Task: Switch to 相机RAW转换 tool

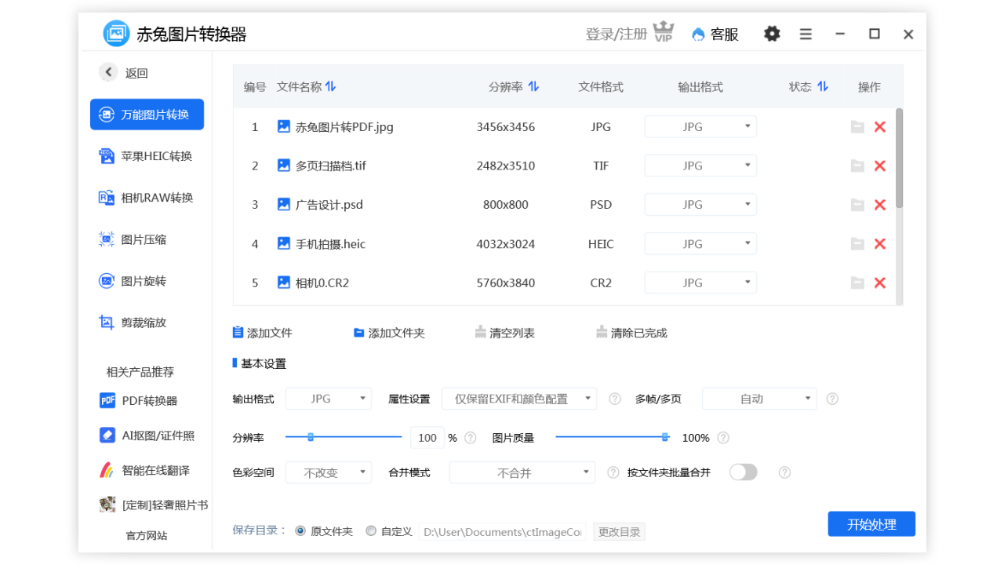Action: 147,197
